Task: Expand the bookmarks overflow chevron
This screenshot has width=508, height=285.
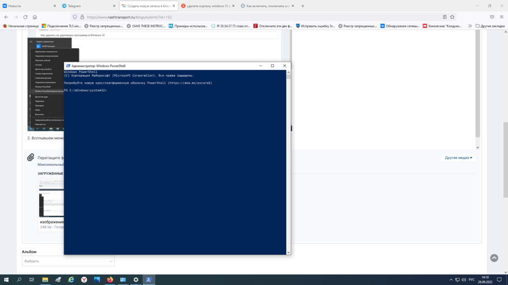Action: point(470,26)
